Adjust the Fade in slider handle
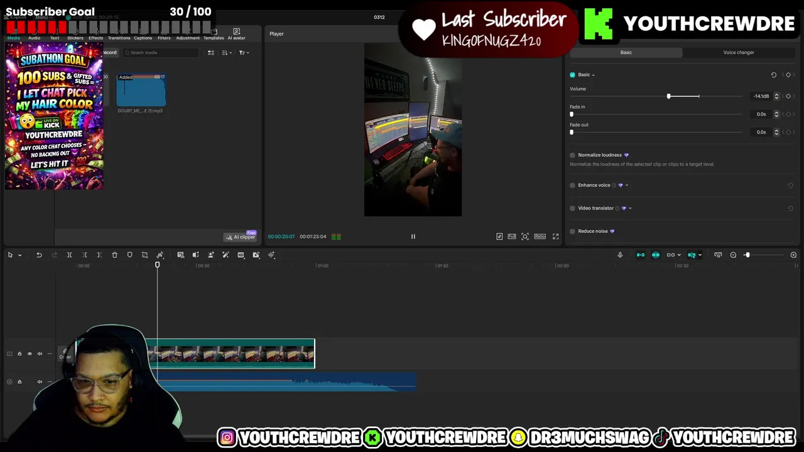This screenshot has width=804, height=452. coord(572,114)
